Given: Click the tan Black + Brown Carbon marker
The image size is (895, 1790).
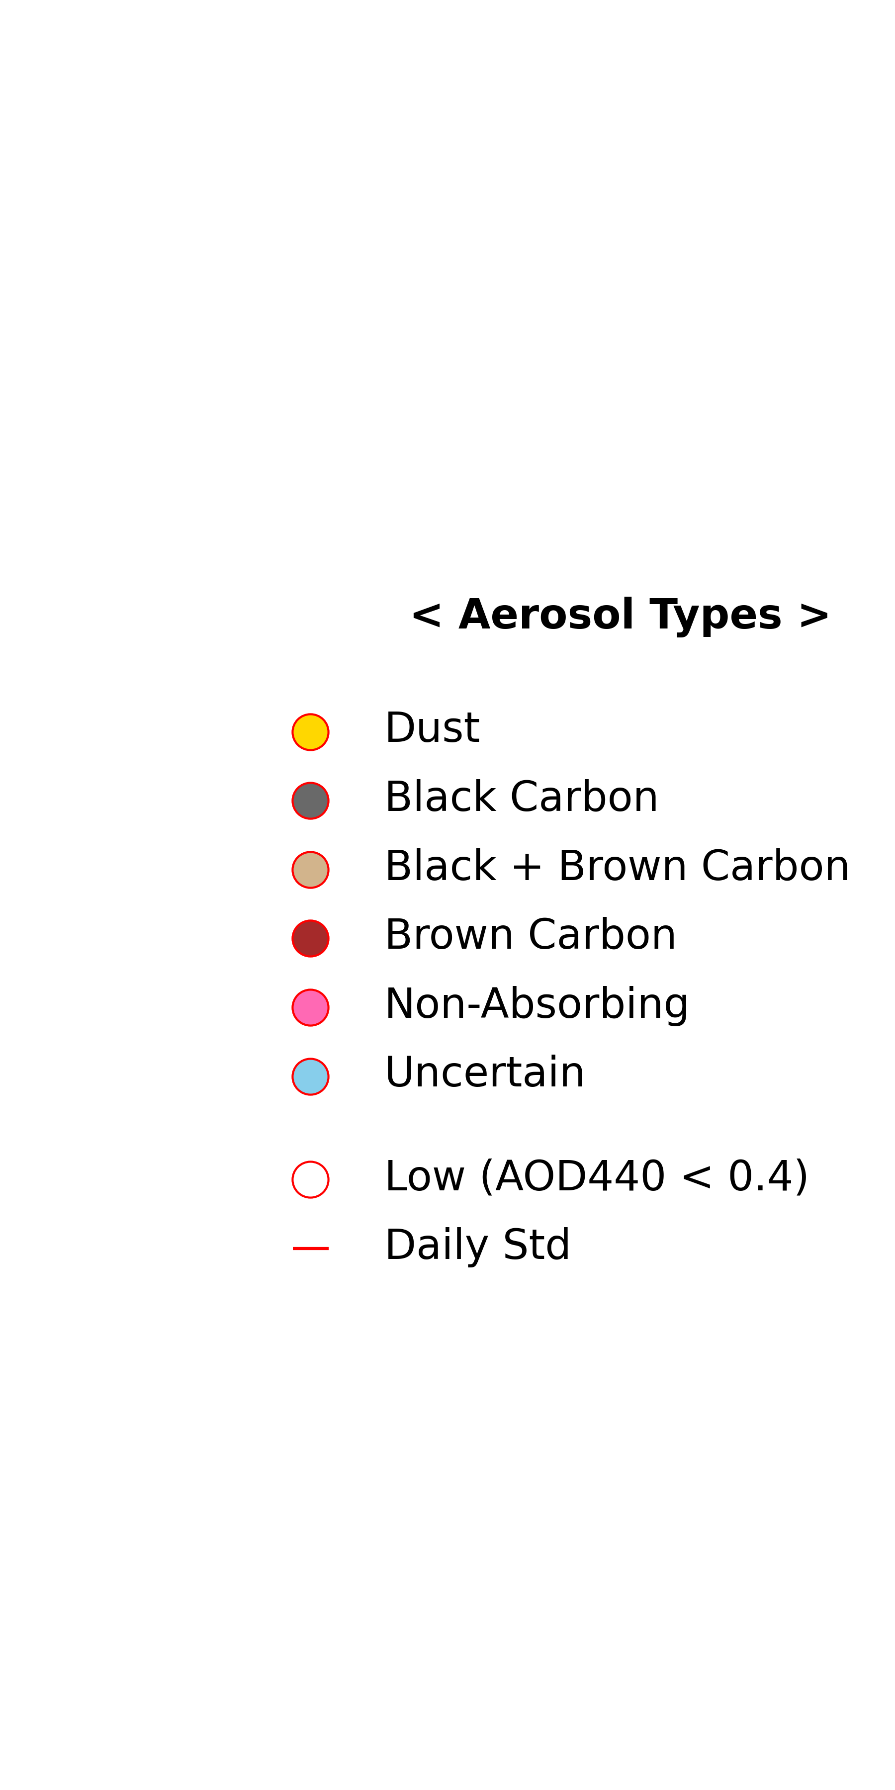Looking at the screenshot, I should 310,869.
